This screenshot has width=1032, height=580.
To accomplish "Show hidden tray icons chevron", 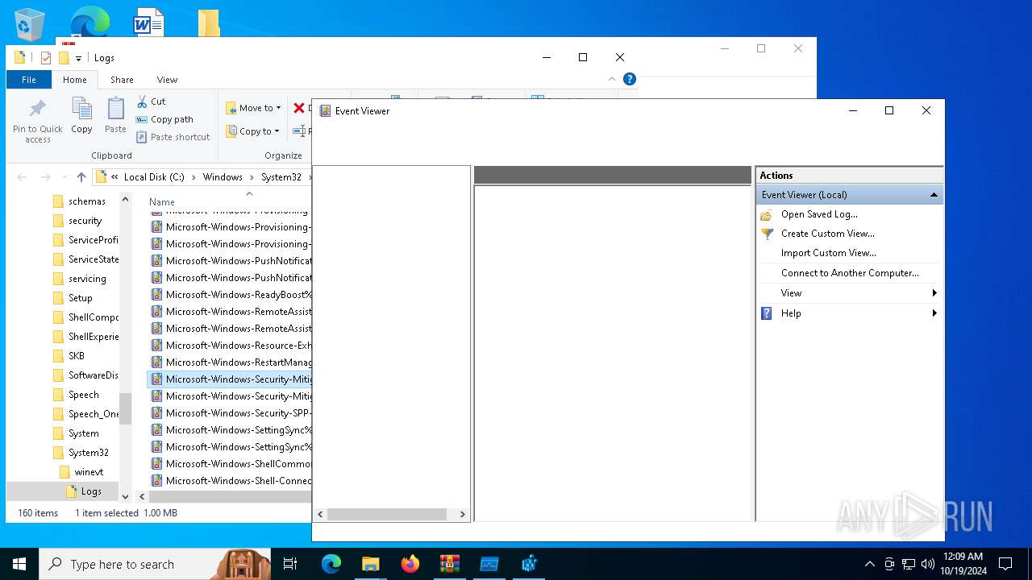I will tap(869, 564).
